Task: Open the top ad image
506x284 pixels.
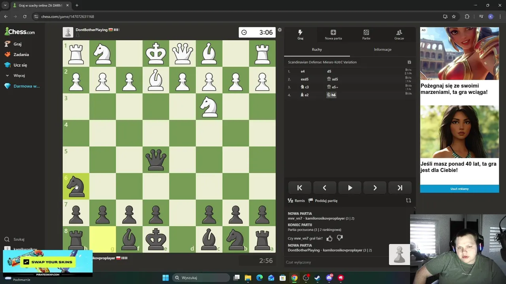Action: coord(459,53)
